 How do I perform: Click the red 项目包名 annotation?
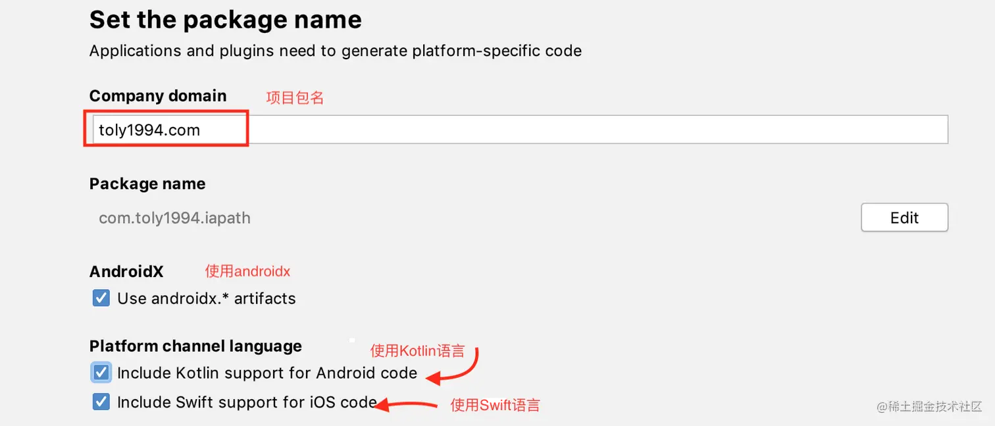pos(294,97)
